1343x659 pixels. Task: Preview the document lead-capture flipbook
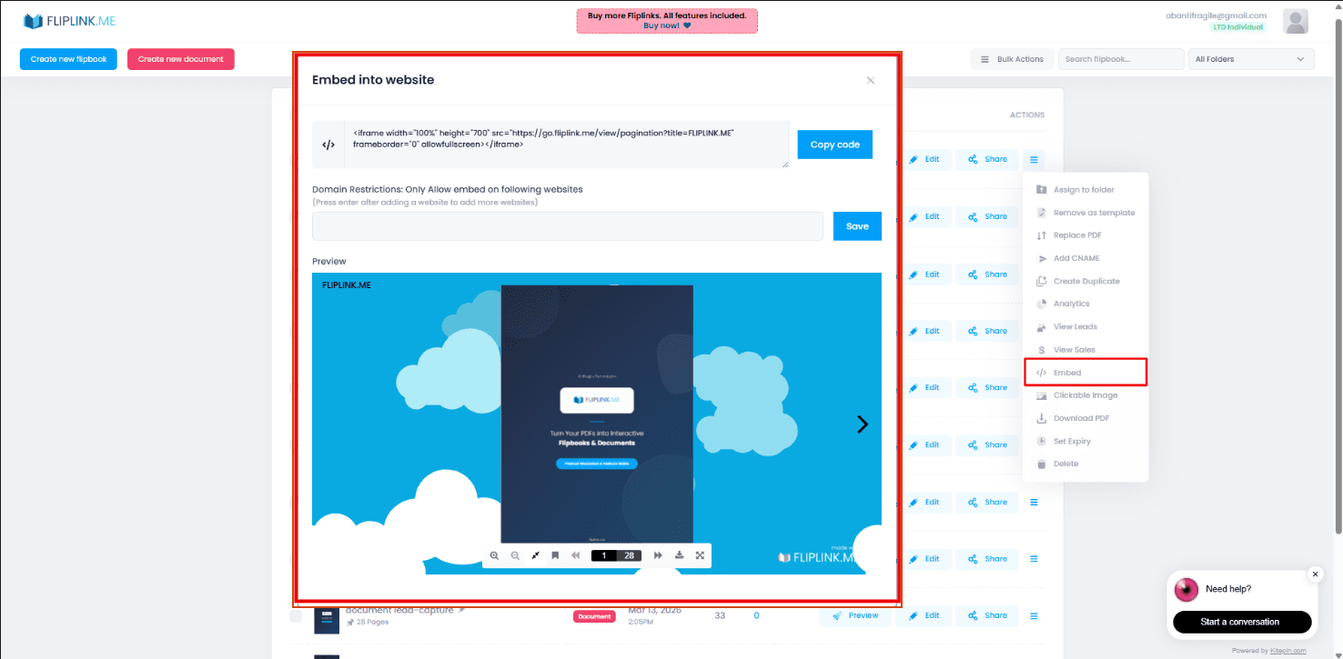click(854, 615)
